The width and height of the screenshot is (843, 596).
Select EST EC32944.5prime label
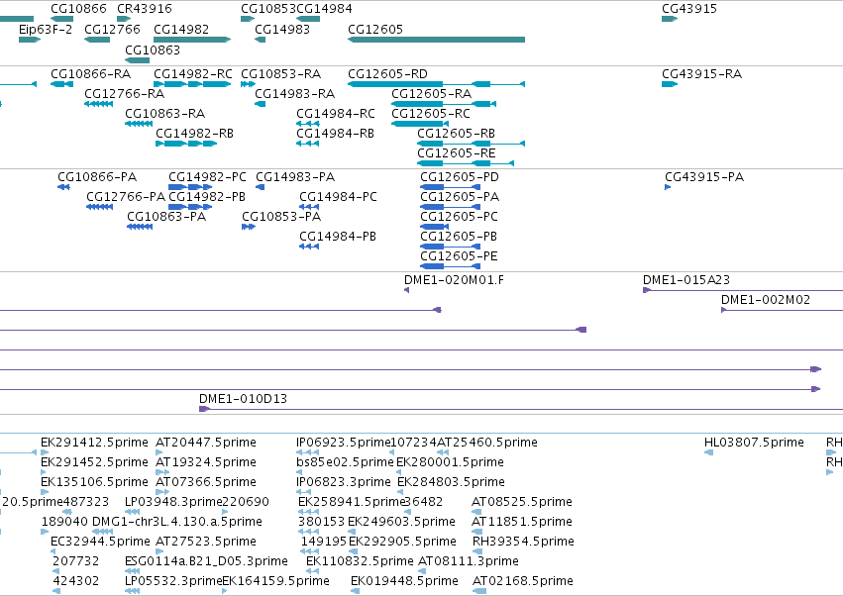(100, 542)
